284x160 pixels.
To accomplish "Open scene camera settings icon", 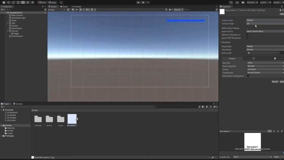I will (x=170, y=10).
